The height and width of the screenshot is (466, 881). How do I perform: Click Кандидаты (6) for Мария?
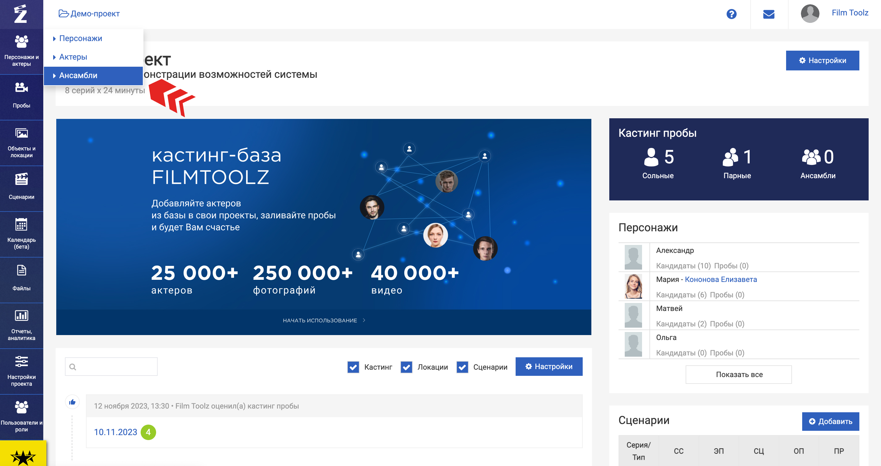[681, 295]
